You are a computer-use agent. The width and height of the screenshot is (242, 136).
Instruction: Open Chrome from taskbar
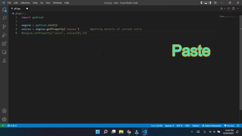click(x=129, y=132)
